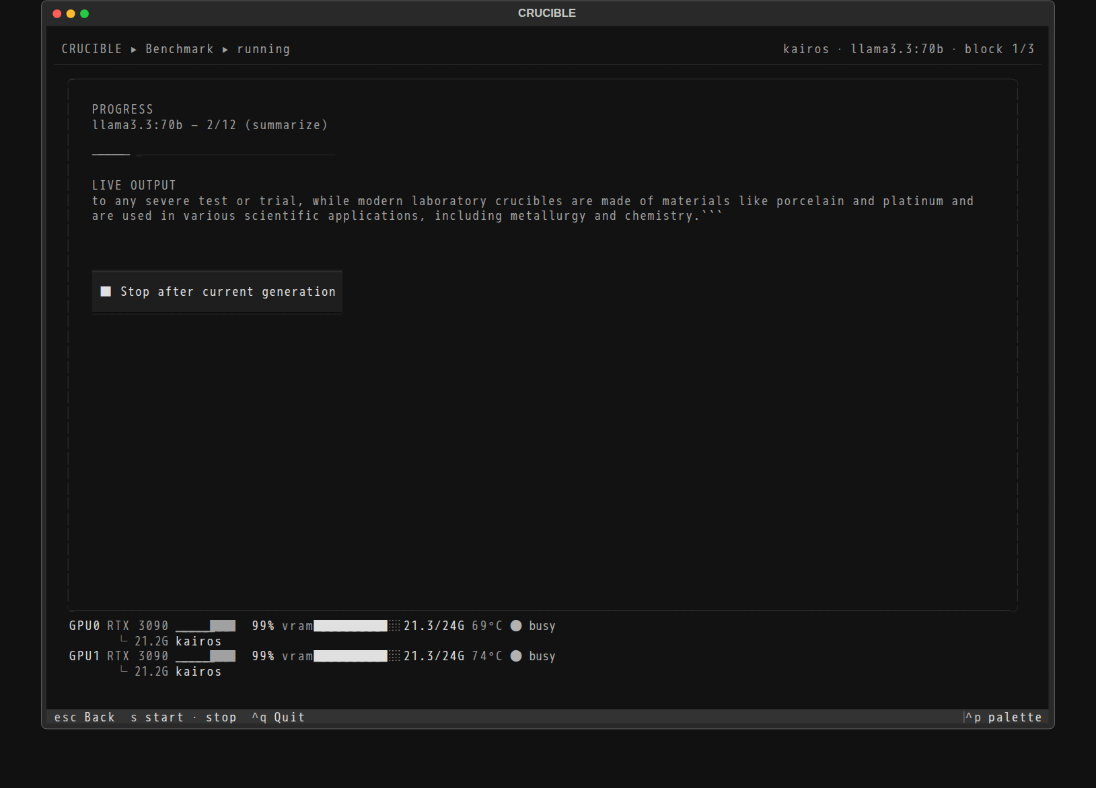1096x788 pixels.
Task: Click the PROGRESS heading
Action: coord(122,109)
